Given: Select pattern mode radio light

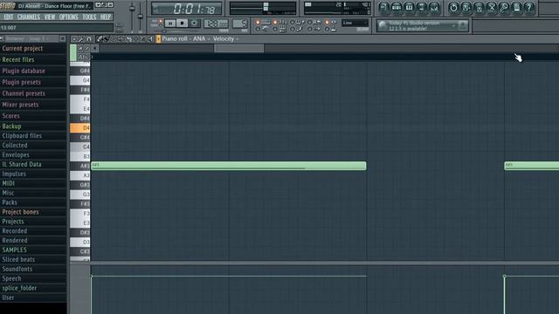Looking at the screenshot, I should 161,21.
